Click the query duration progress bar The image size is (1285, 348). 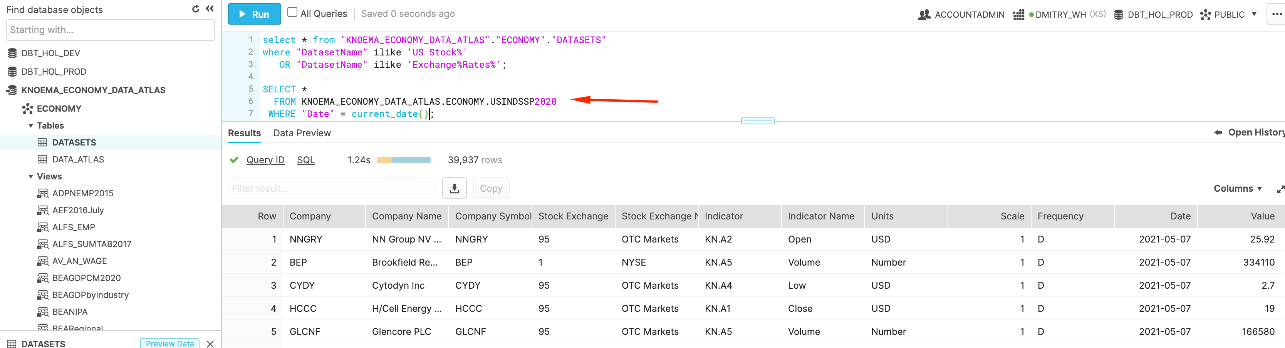(403, 160)
